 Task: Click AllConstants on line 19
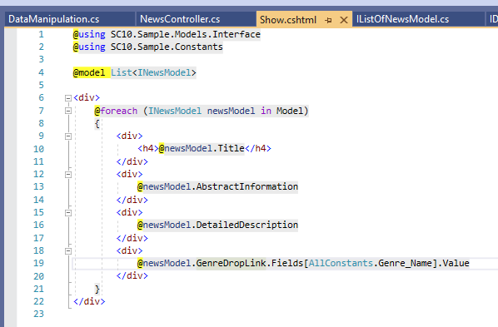tap(341, 263)
